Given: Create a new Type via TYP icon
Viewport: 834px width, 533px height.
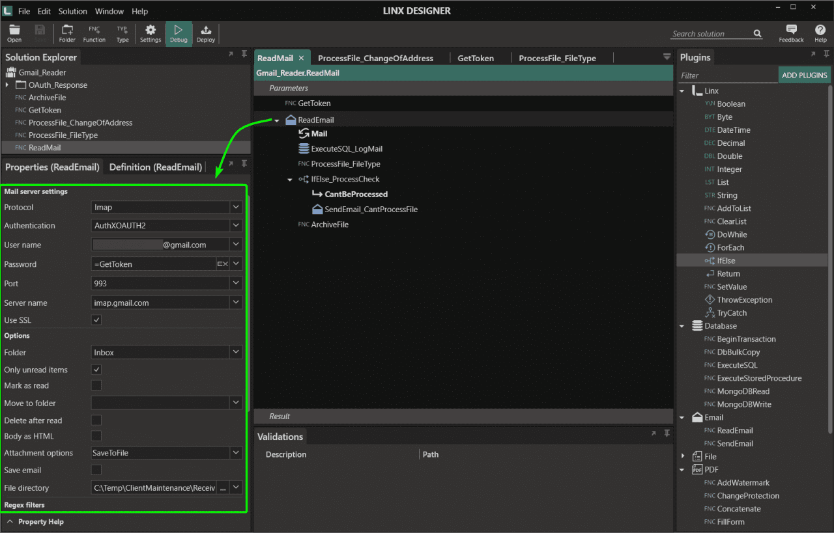Looking at the screenshot, I should (x=121, y=33).
